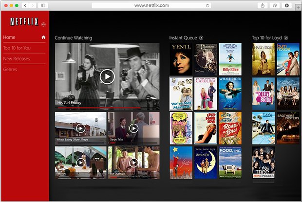Open the Paper Moon poster
Screen dimensions: 302x202
pos(206,163)
